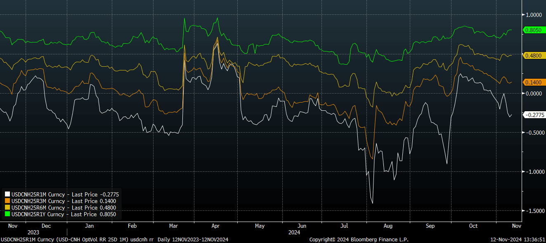Click the orange USDCNH25R3M legend swatch
The image size is (546, 243).
click(x=7, y=201)
